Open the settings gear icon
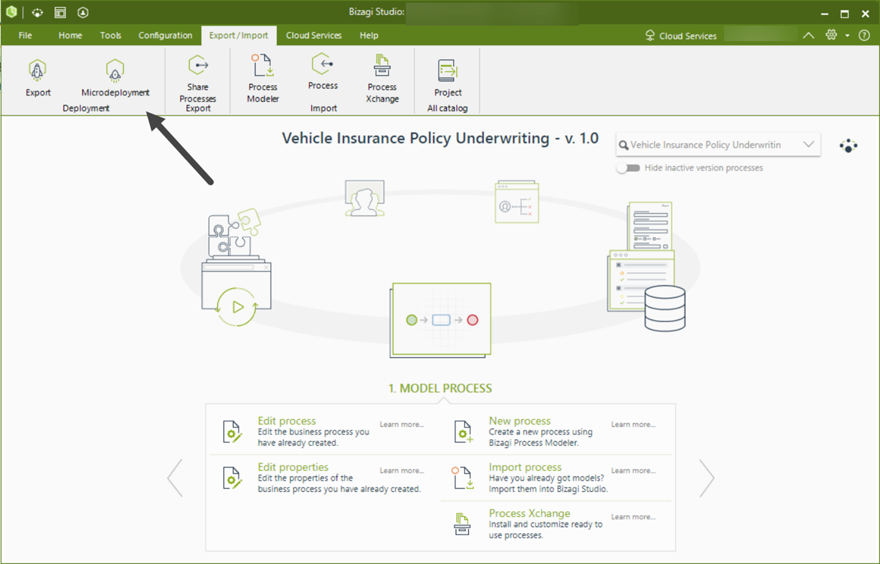Screen dimensions: 880x564 pyautogui.click(x=832, y=35)
